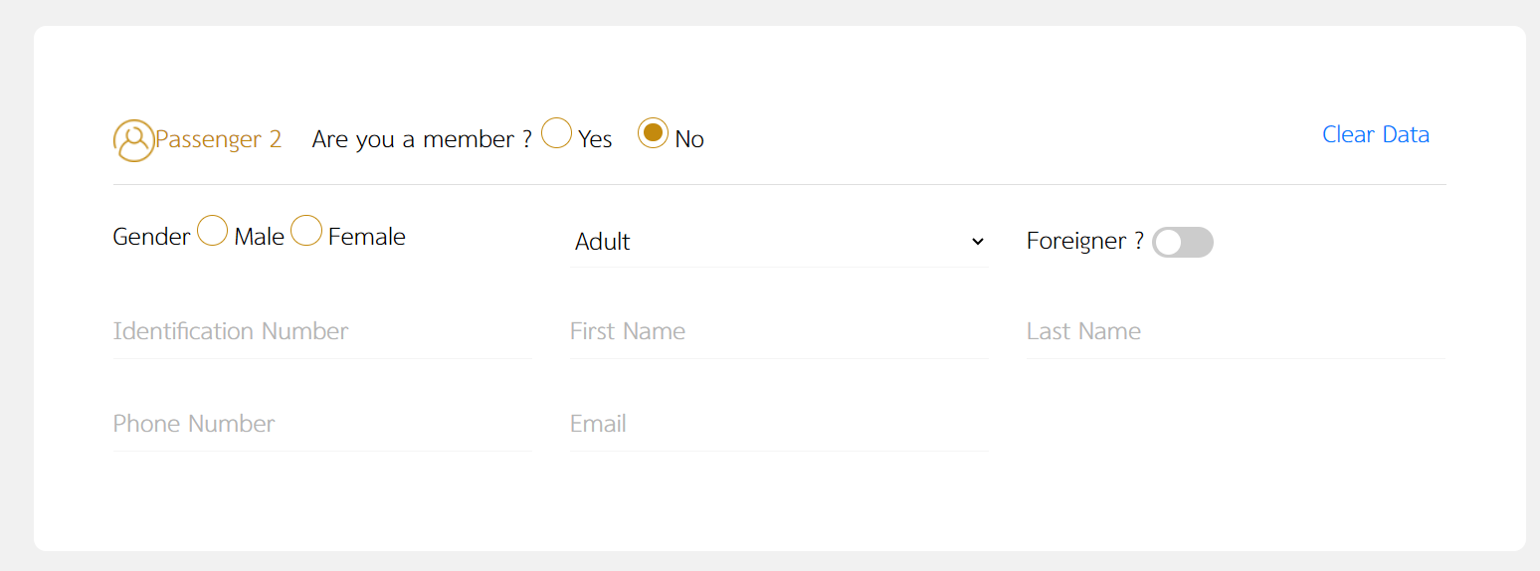Viewport: 1540px width, 571px height.
Task: Select the Yes member radio button
Action: [556, 133]
